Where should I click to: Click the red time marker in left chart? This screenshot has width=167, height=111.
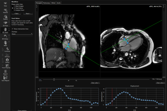tap(47, 97)
